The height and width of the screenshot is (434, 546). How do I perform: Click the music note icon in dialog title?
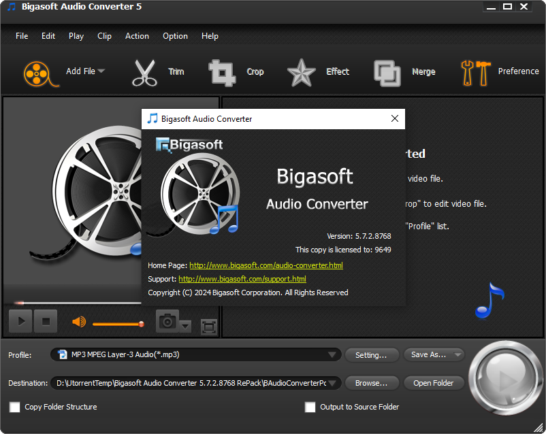coord(152,118)
